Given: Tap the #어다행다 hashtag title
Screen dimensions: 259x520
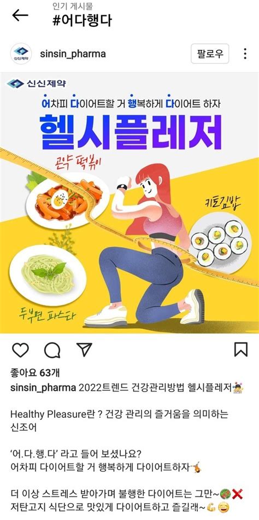Looking at the screenshot, I should [82, 21].
